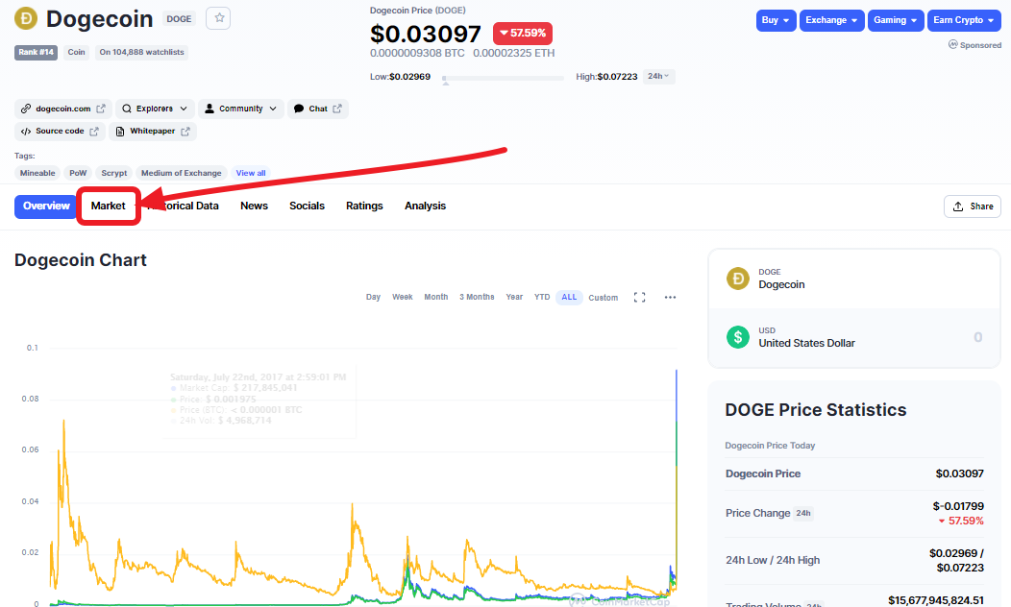Click the code brackets icon on Source code
The image size is (1011, 607).
pyautogui.click(x=26, y=132)
